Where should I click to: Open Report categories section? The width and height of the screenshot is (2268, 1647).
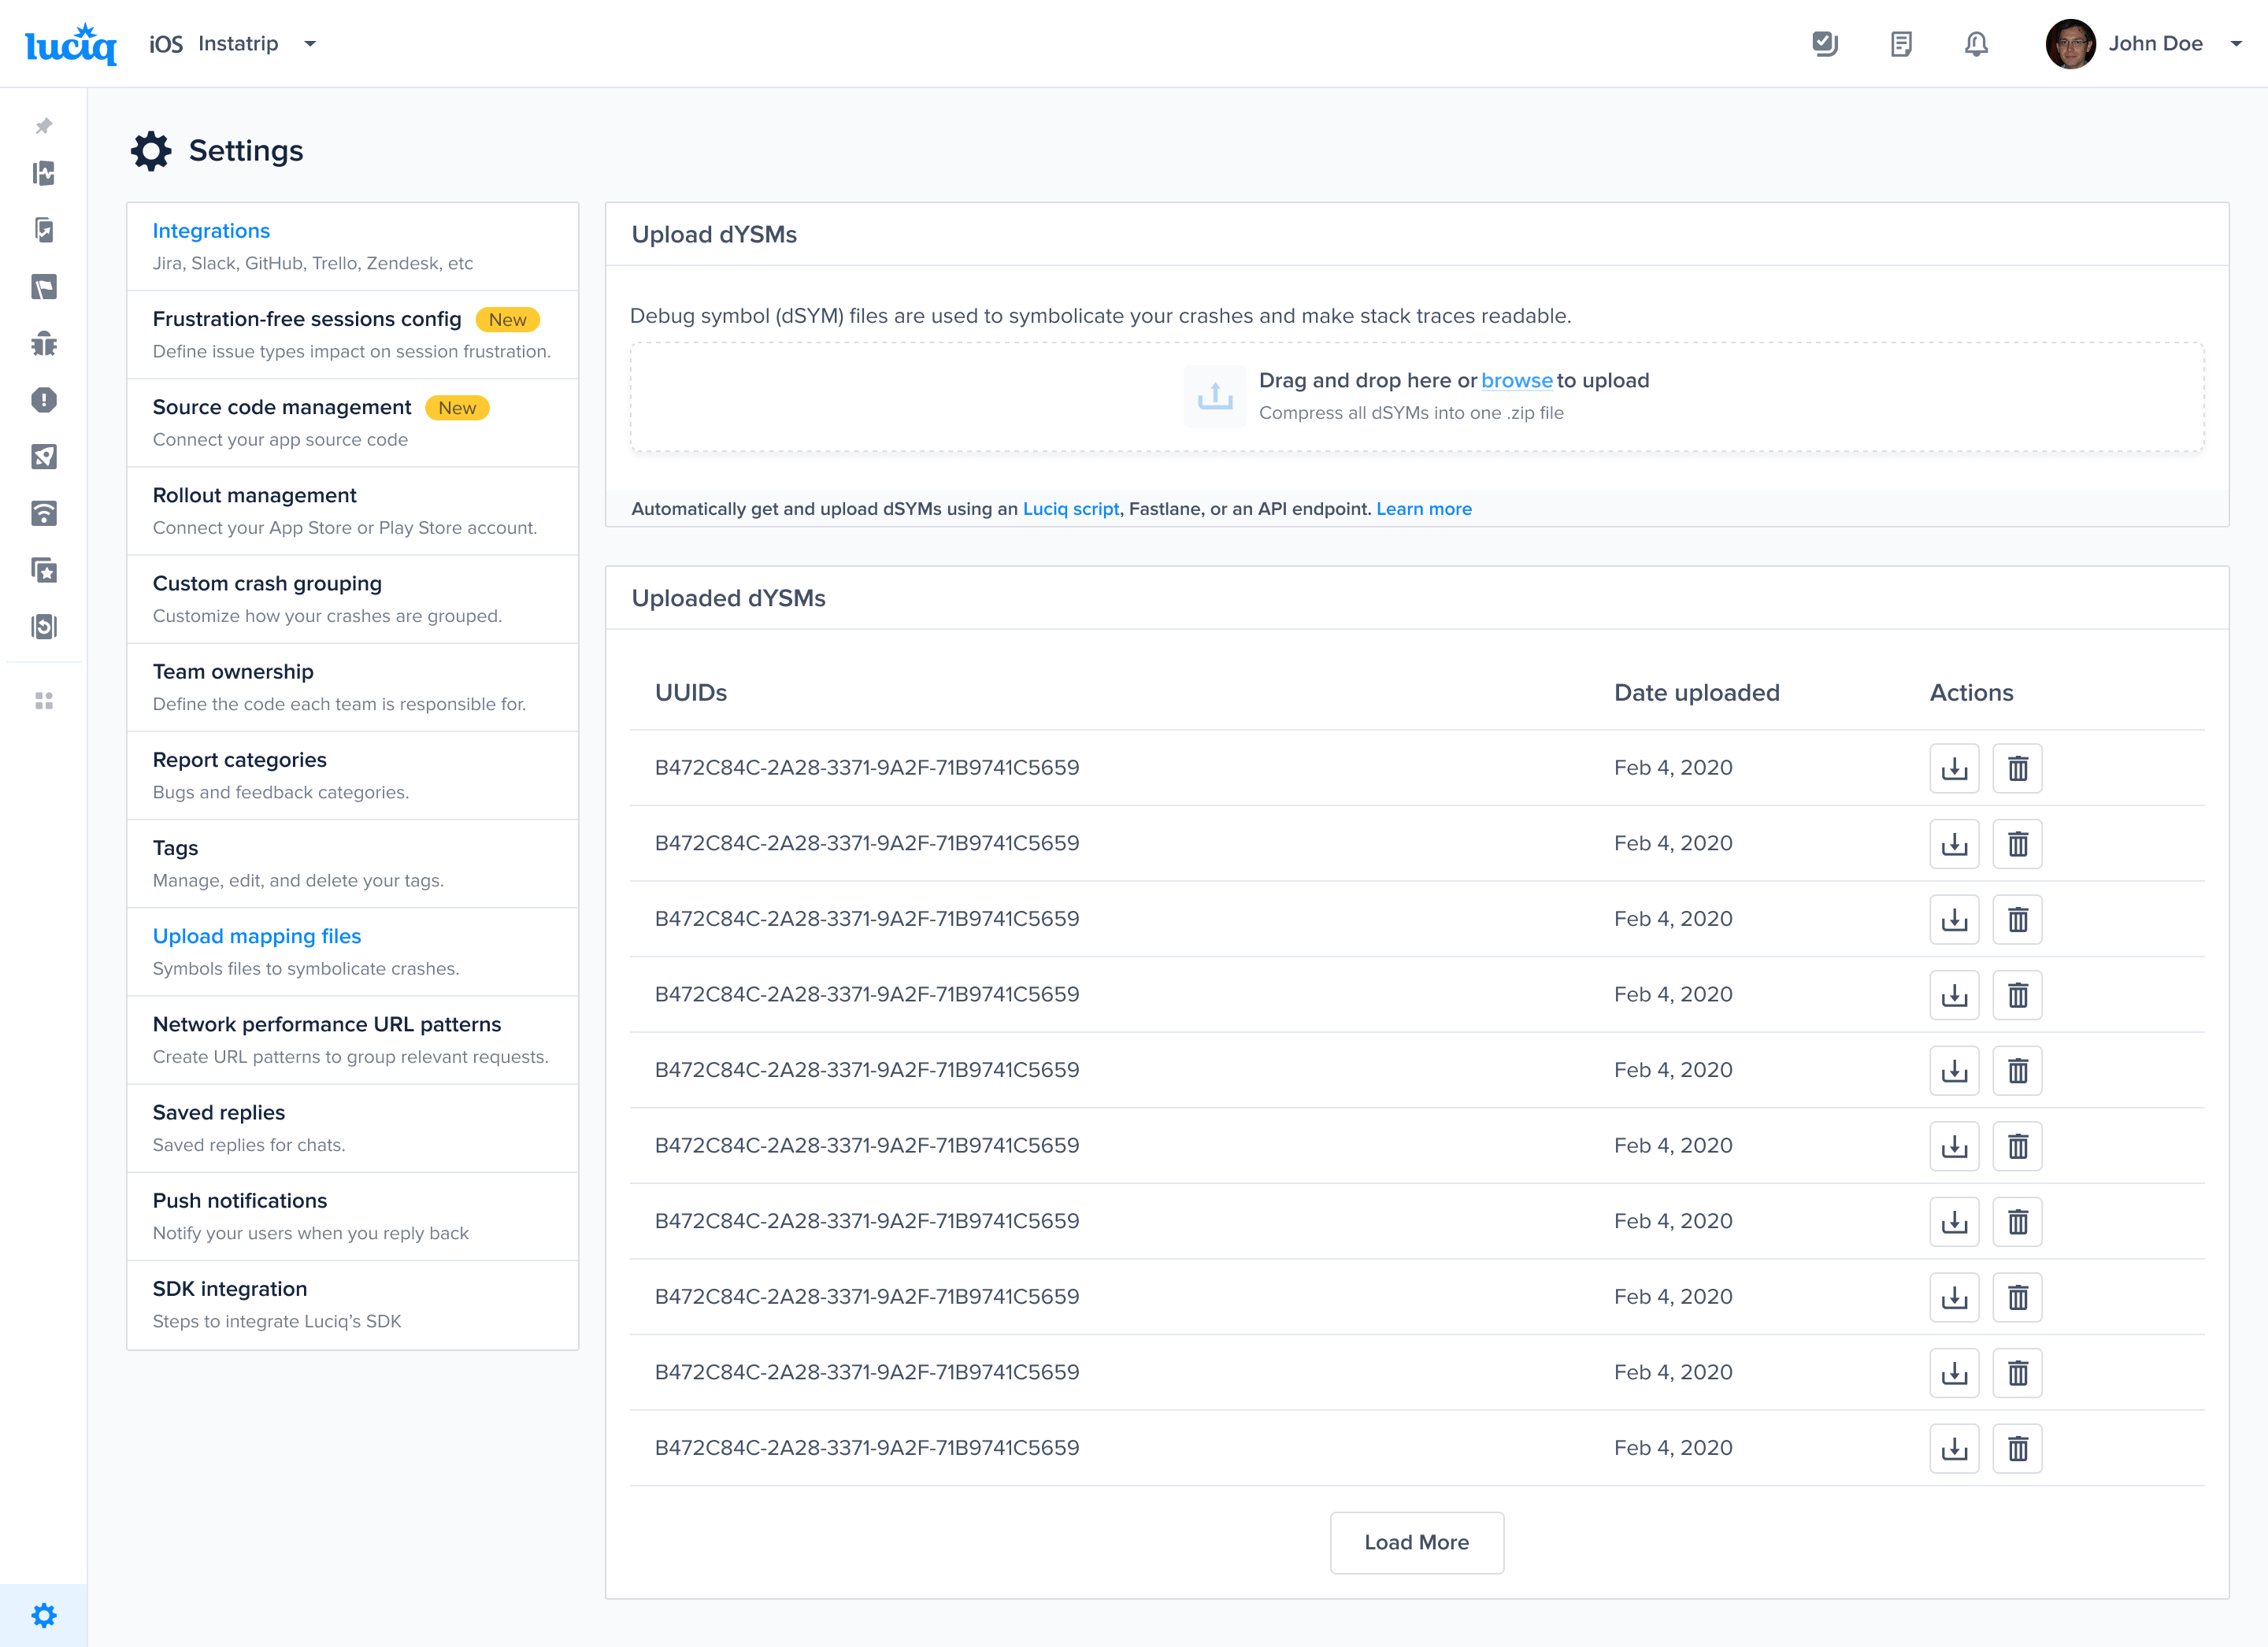pos(353,775)
